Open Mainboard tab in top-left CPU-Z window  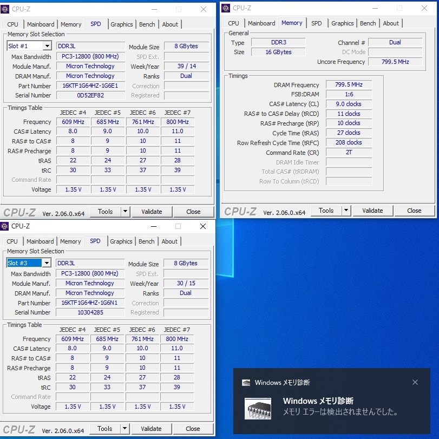pyautogui.click(x=41, y=24)
